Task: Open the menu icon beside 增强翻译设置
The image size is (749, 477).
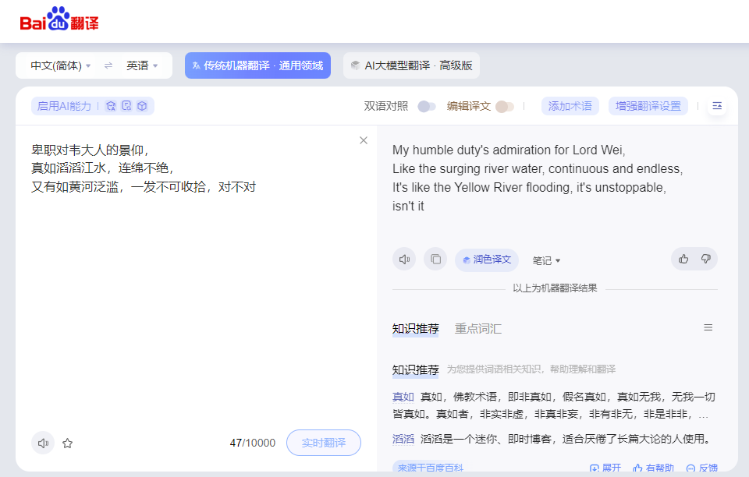Action: pos(717,106)
